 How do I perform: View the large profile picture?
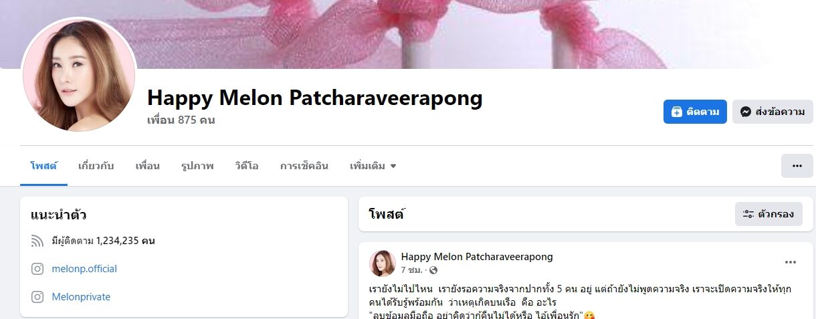[79, 74]
